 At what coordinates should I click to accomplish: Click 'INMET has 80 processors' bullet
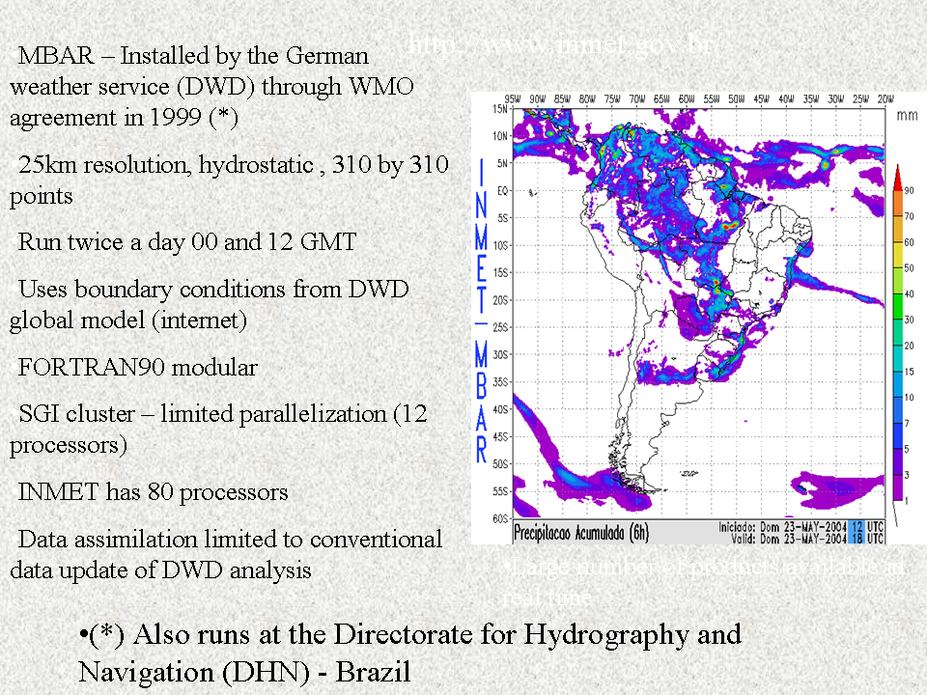coord(154,491)
